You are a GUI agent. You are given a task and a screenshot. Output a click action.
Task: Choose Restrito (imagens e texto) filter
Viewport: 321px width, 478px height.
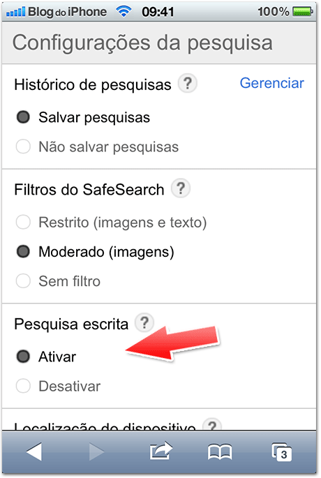pyautogui.click(x=111, y=222)
